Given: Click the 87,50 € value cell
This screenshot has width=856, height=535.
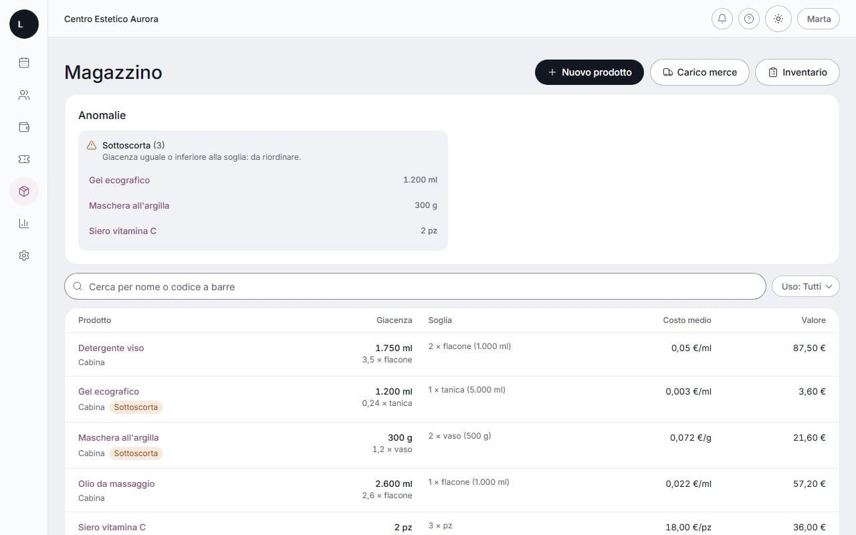Looking at the screenshot, I should (809, 348).
